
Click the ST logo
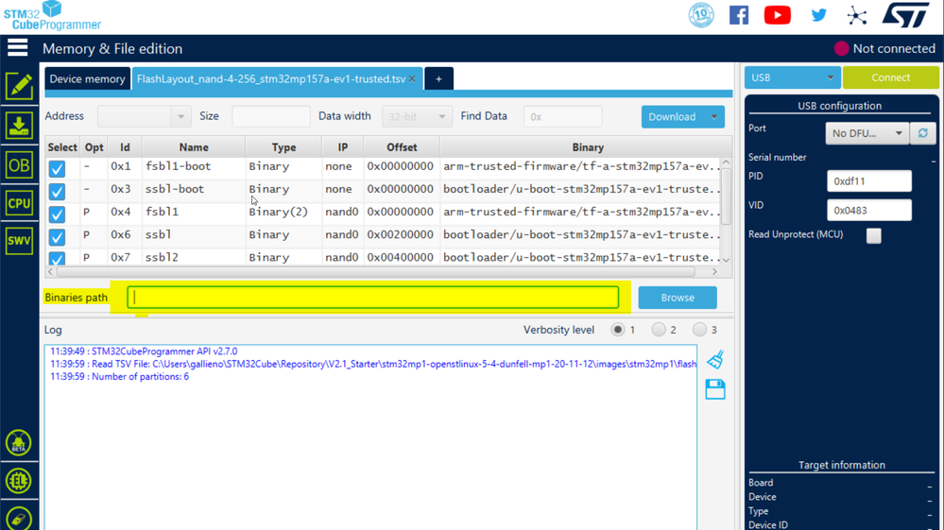pos(906,15)
